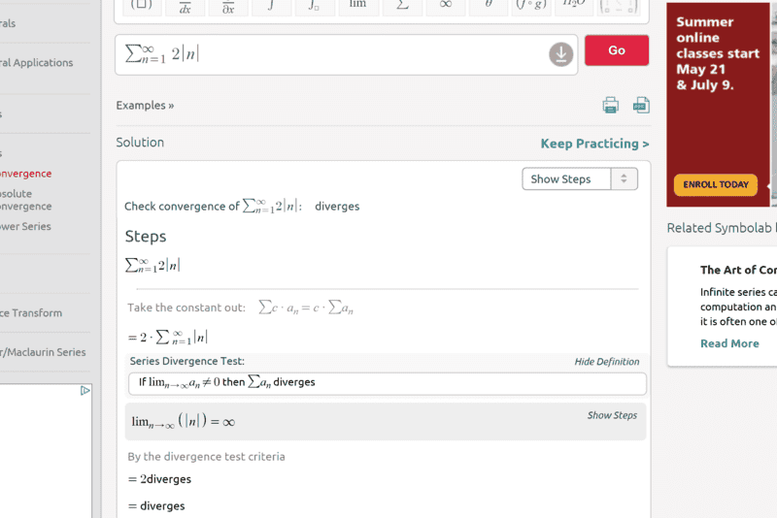
Task: Expand the Examples section
Action: pyautogui.click(x=145, y=106)
